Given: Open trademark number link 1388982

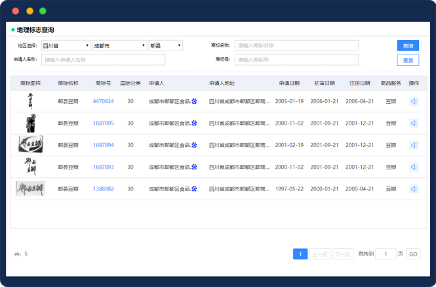Looking at the screenshot, I should (x=104, y=189).
